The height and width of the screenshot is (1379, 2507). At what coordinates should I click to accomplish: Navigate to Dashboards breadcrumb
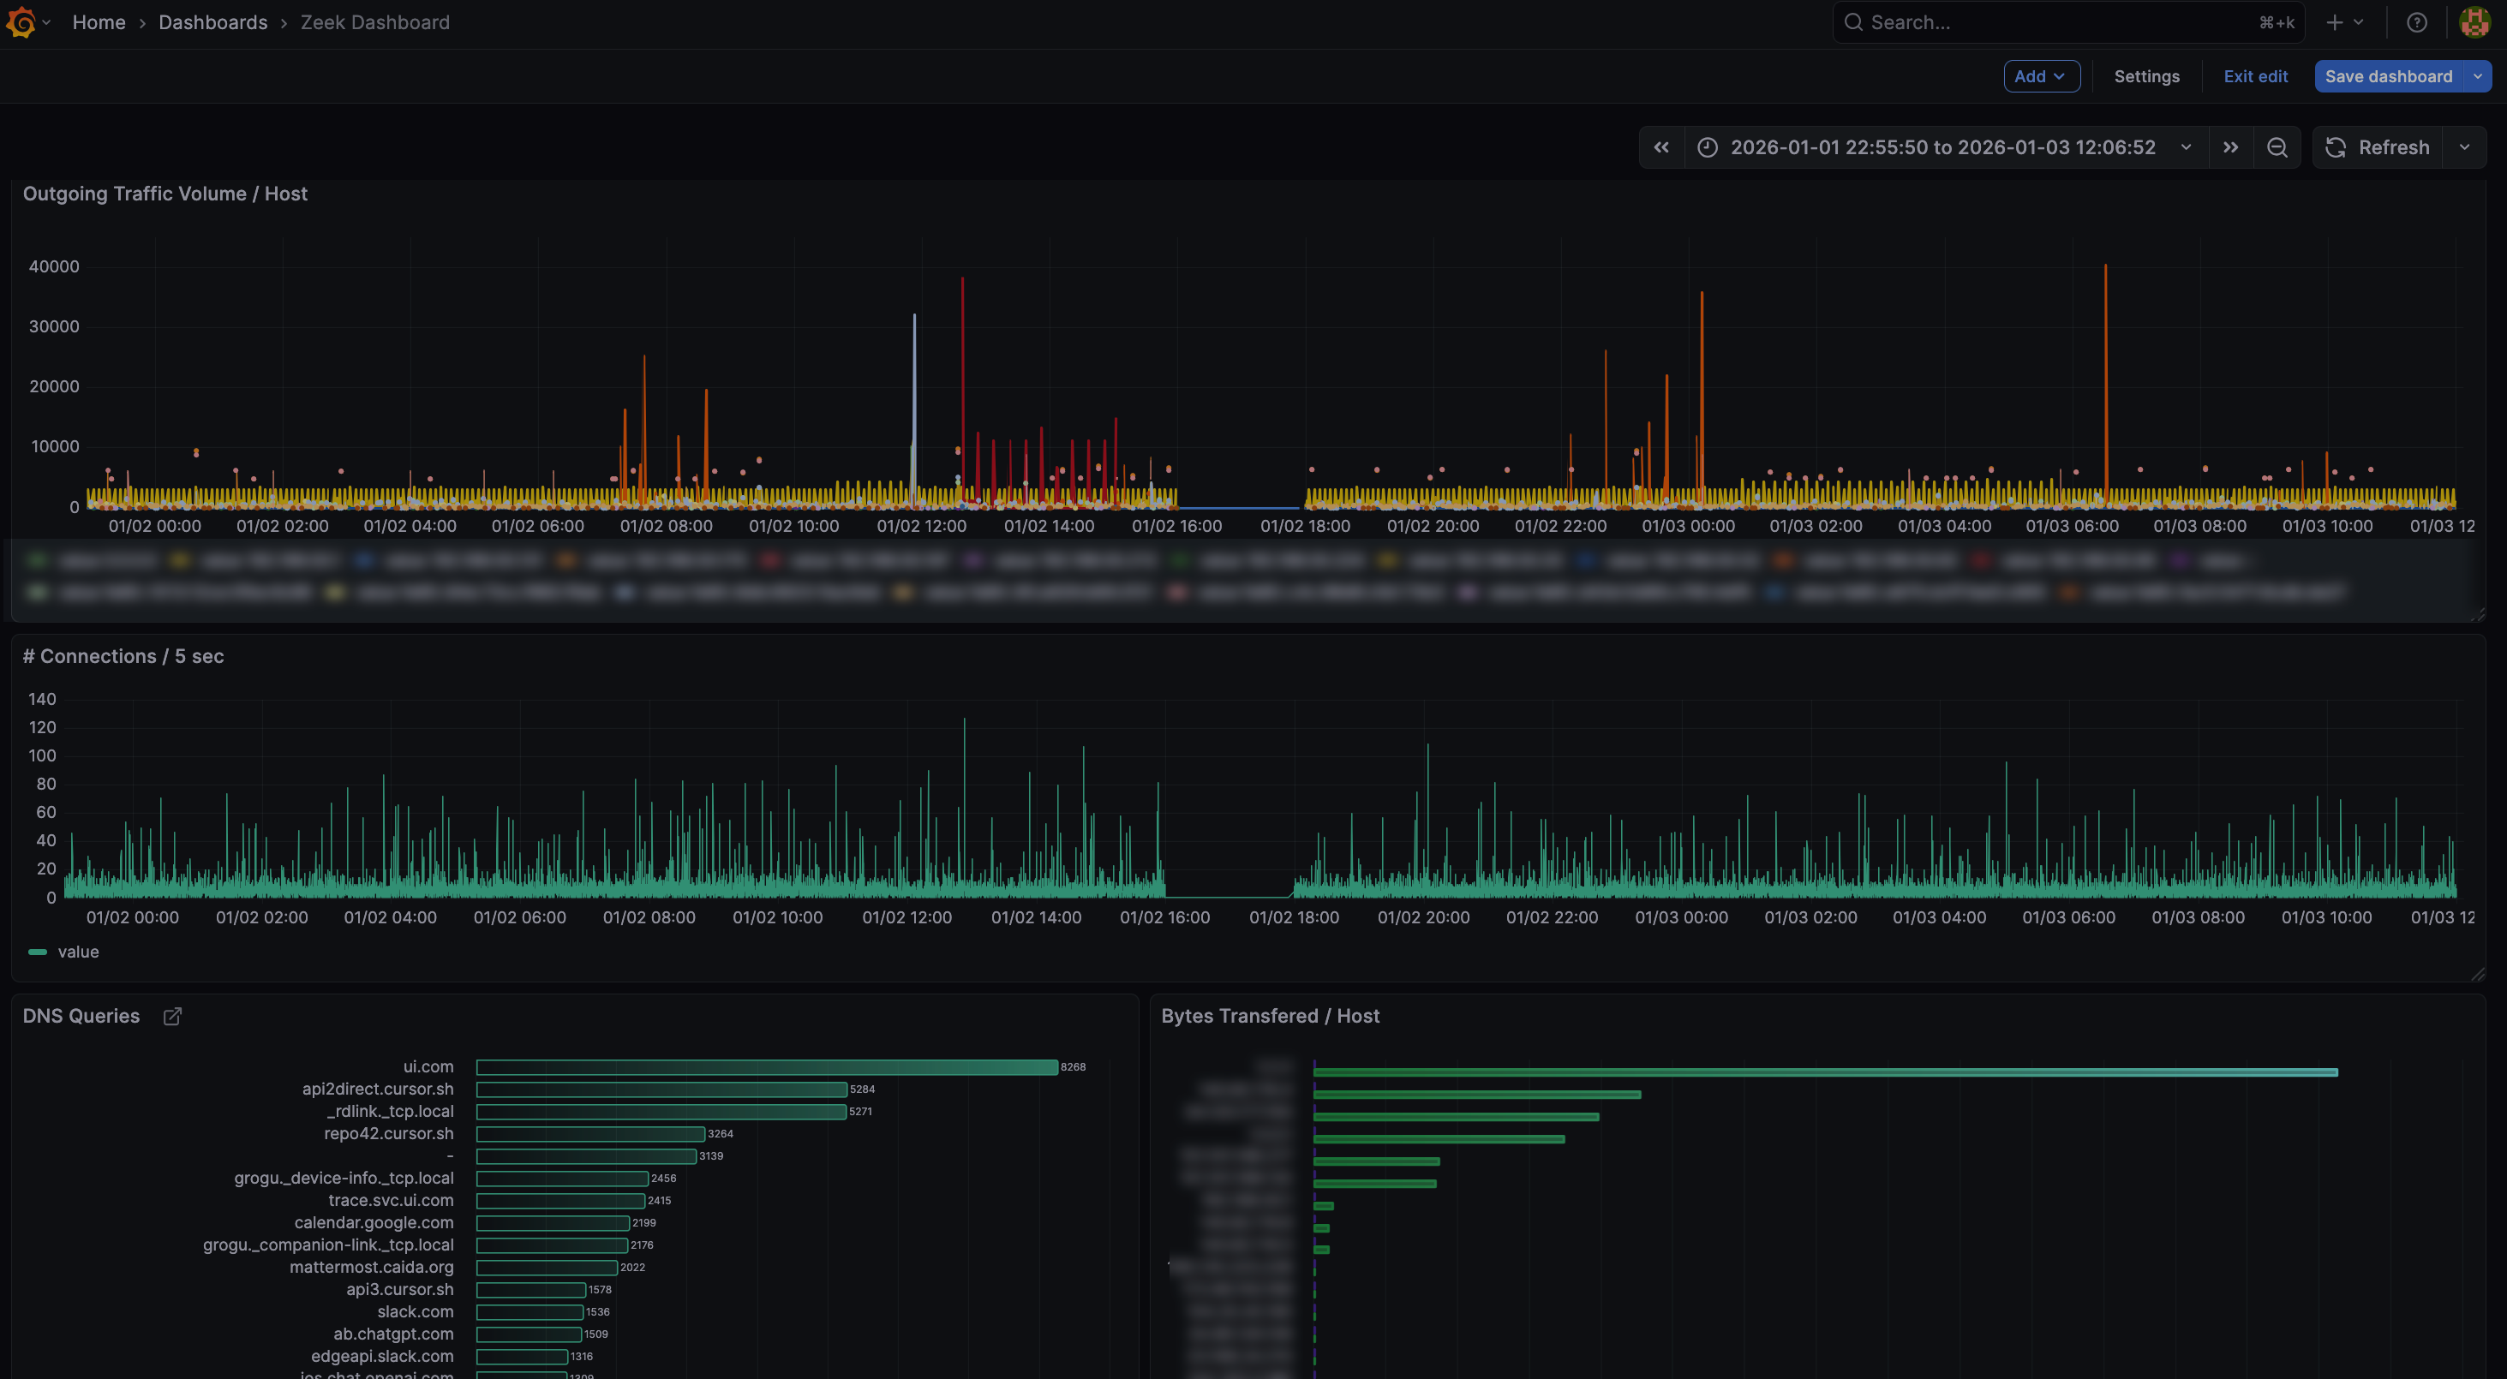tap(212, 21)
